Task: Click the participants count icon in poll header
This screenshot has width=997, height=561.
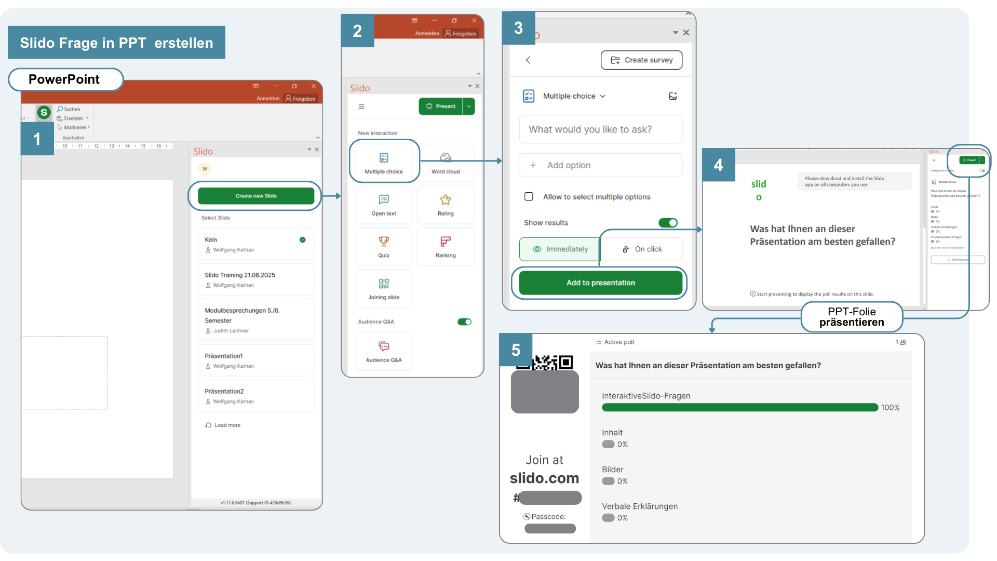Action: [x=903, y=342]
